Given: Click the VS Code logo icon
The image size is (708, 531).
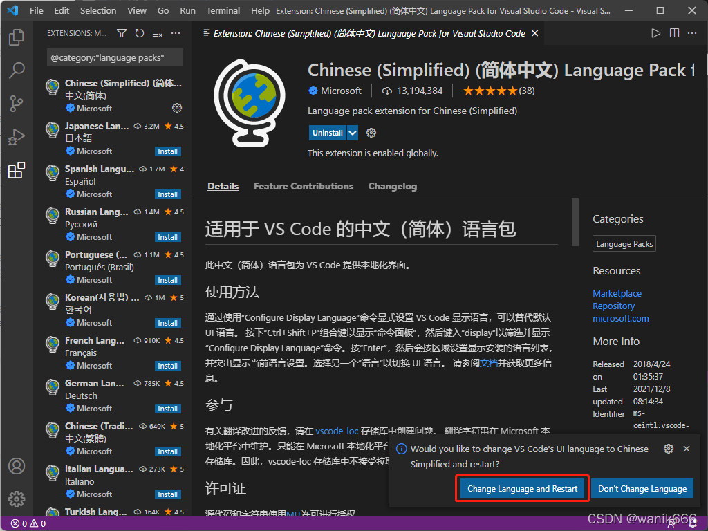Looking at the screenshot, I should point(12,10).
